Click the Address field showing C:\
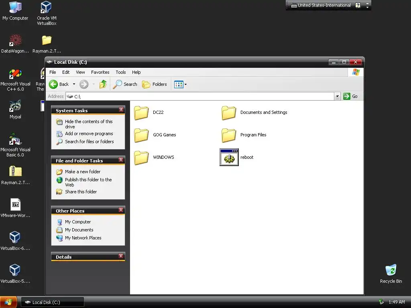 click(200, 96)
